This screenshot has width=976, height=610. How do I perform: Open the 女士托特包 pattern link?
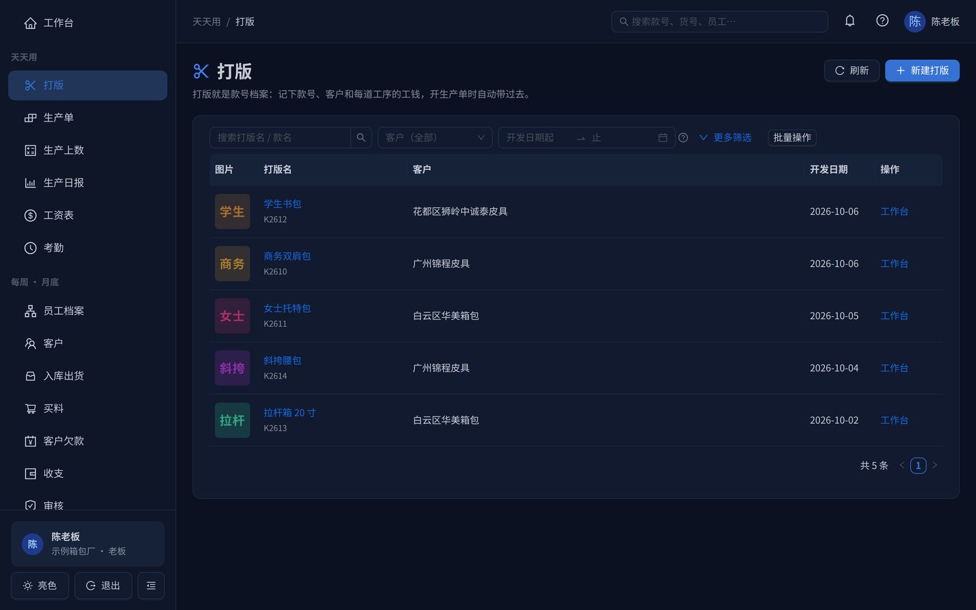[x=287, y=309]
